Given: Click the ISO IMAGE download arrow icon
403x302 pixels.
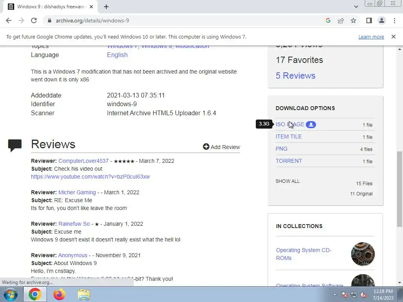Looking at the screenshot, I should (x=311, y=125).
